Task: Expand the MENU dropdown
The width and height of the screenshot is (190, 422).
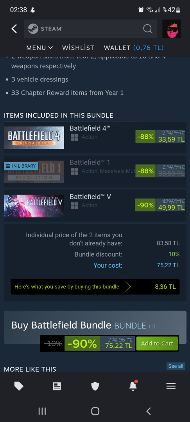Action: (x=39, y=48)
